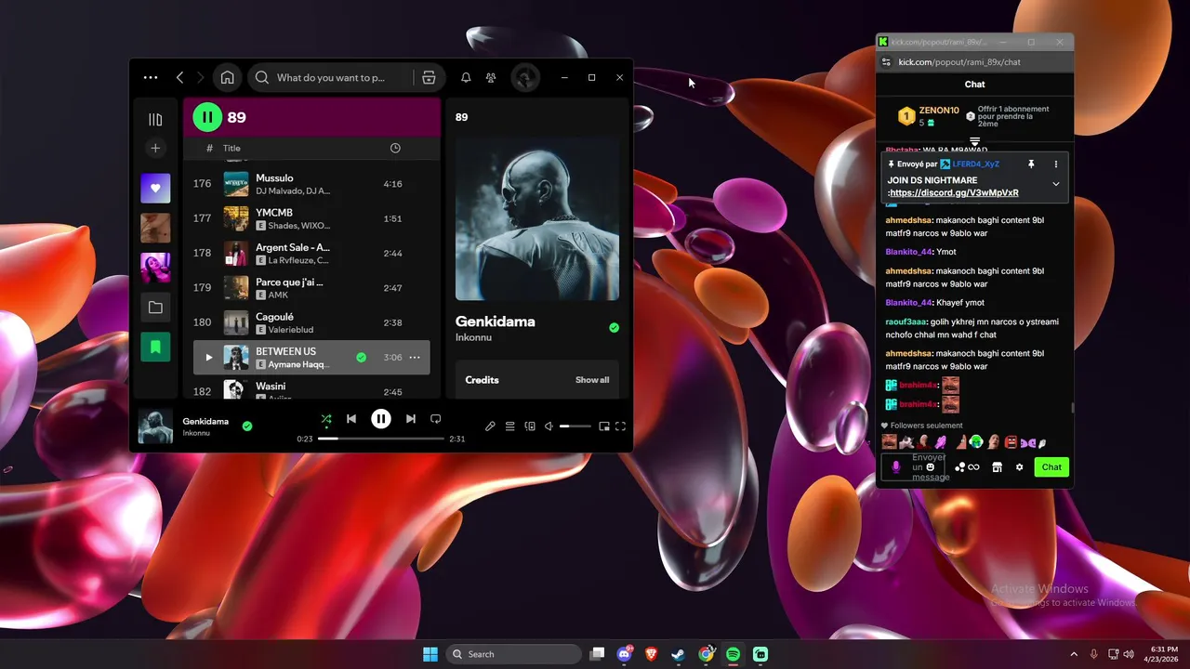Open the folder item in Spotify sidebar
1190x669 pixels.
coord(155,308)
